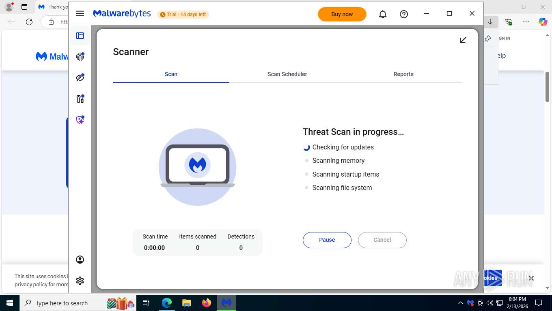Open the tools sidebar icon
Image resolution: width=552 pixels, height=311 pixels.
click(x=80, y=98)
